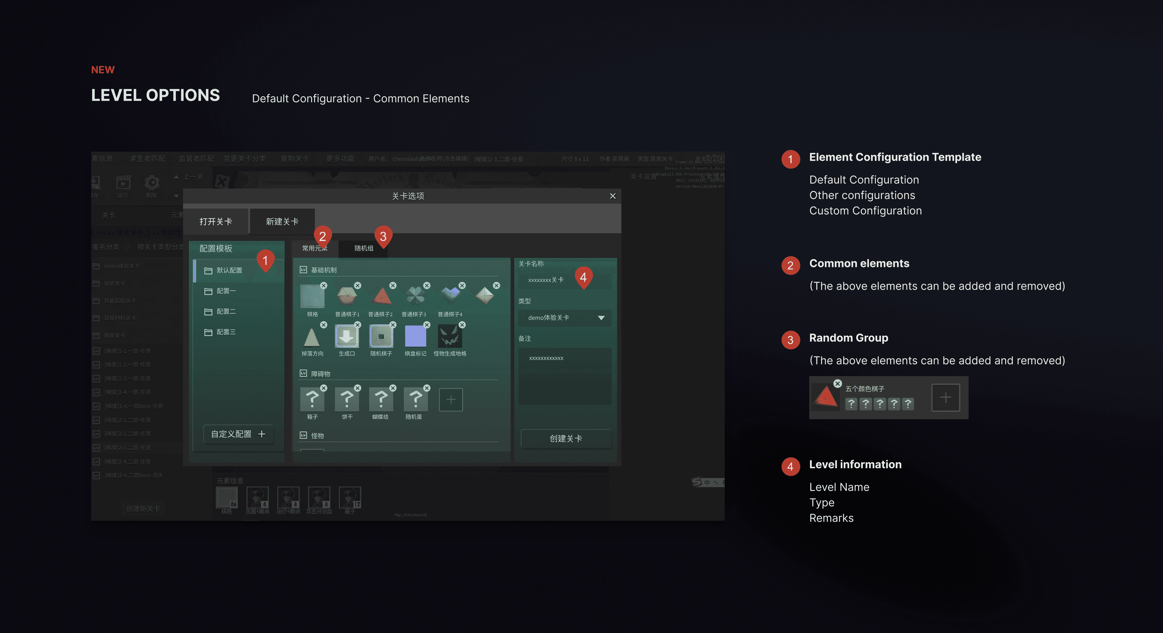Image resolution: width=1163 pixels, height=633 pixels.
Task: Click the down arrow below 上一关
Action: tap(177, 196)
